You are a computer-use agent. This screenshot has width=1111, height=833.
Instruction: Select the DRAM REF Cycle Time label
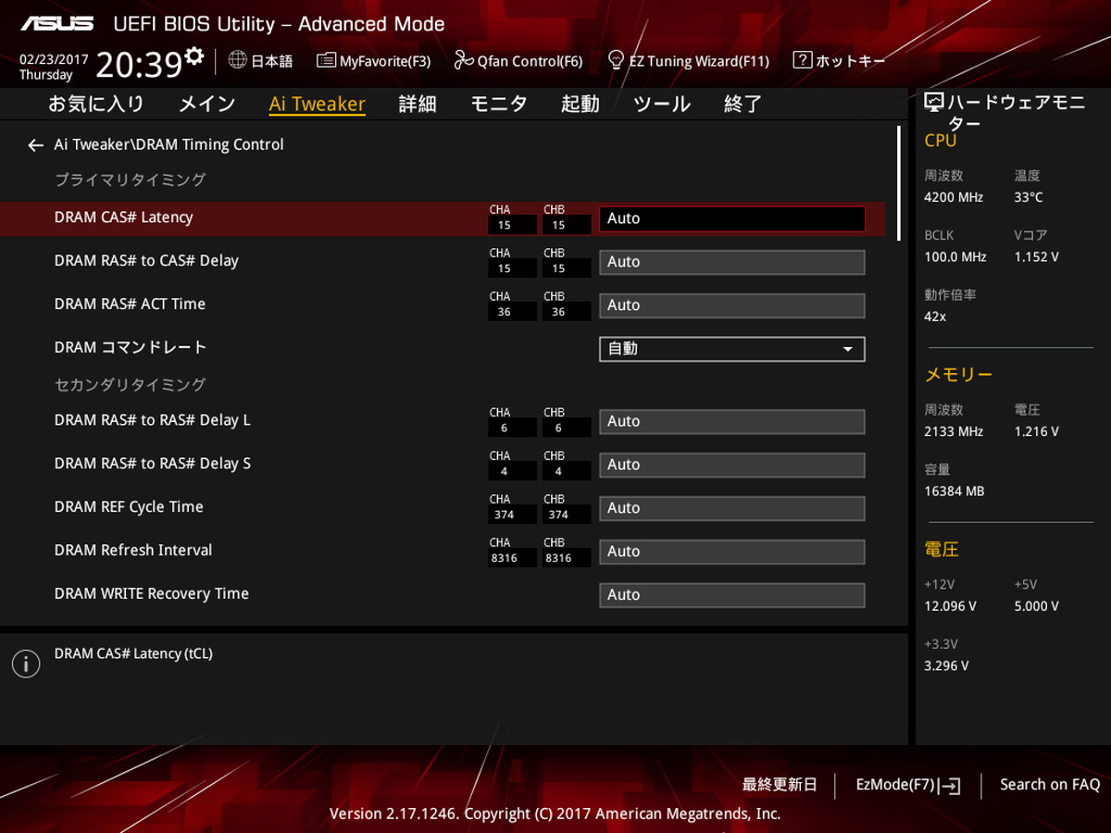tap(129, 507)
